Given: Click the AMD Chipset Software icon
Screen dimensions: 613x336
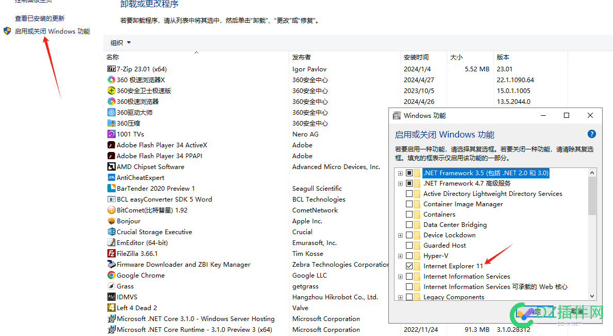Looking at the screenshot, I should (112, 166).
